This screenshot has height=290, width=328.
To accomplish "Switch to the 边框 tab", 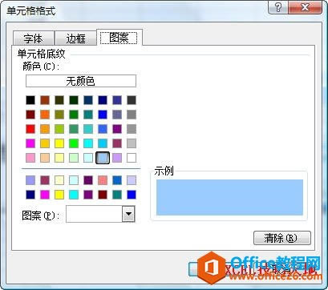I will 75,38.
